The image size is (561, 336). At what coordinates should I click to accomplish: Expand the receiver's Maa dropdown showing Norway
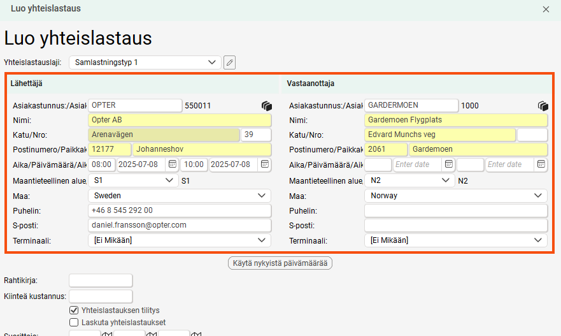(x=455, y=196)
